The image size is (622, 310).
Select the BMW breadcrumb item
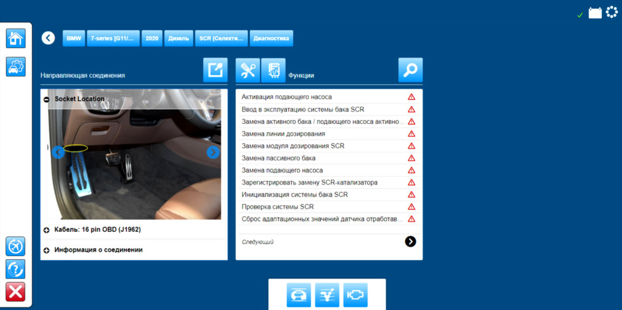73,38
